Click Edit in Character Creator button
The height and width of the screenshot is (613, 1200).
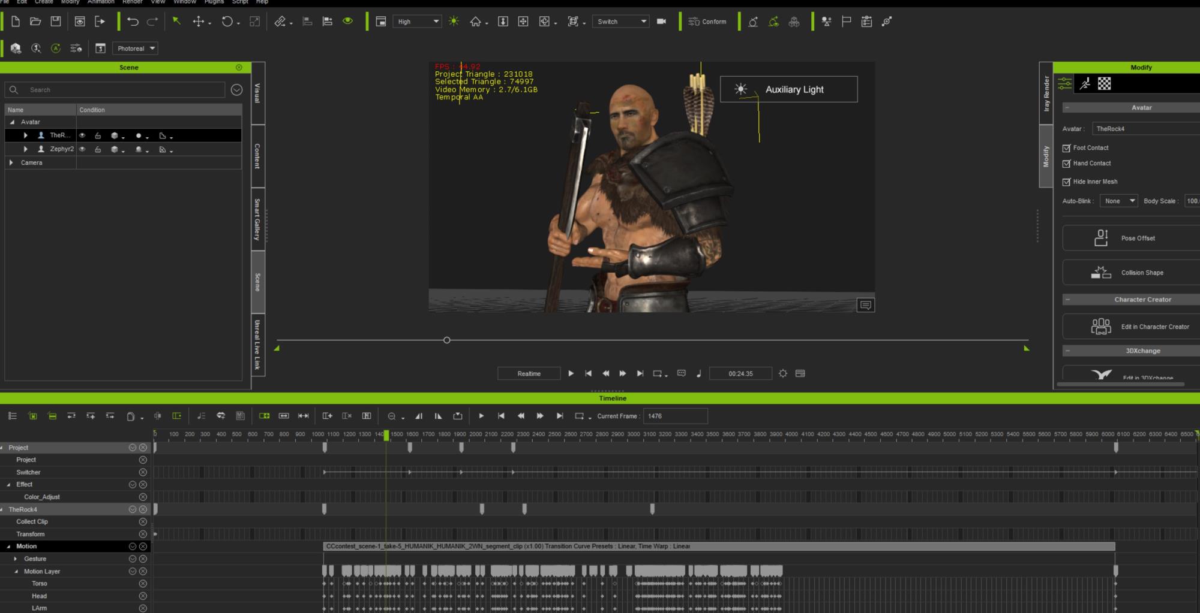(x=1131, y=327)
